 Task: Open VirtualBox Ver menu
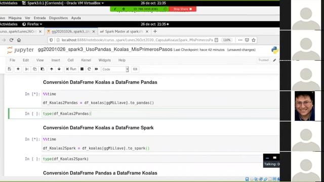[27, 18]
